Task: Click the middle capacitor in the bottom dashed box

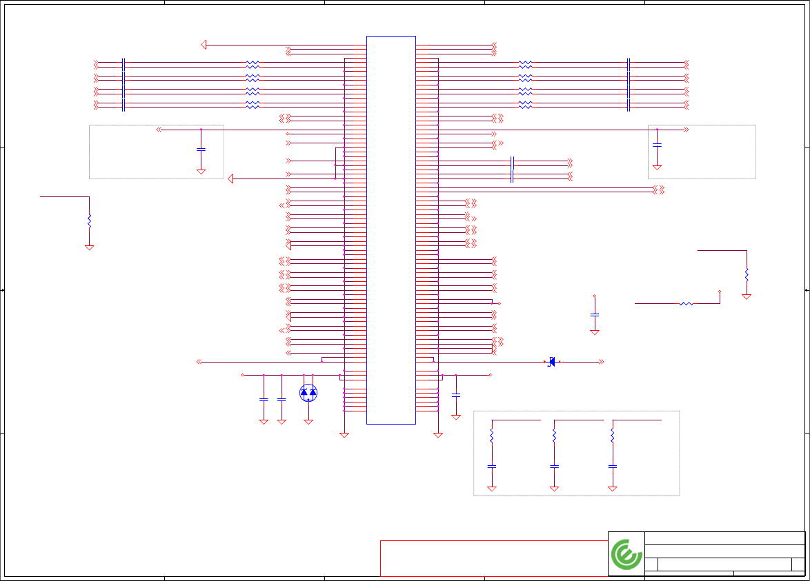Action: [554, 467]
